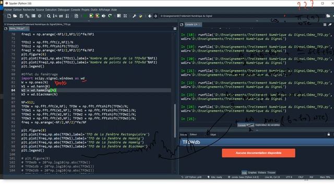Click the working directory path field
The image size is (334, 188).
point(242,16)
